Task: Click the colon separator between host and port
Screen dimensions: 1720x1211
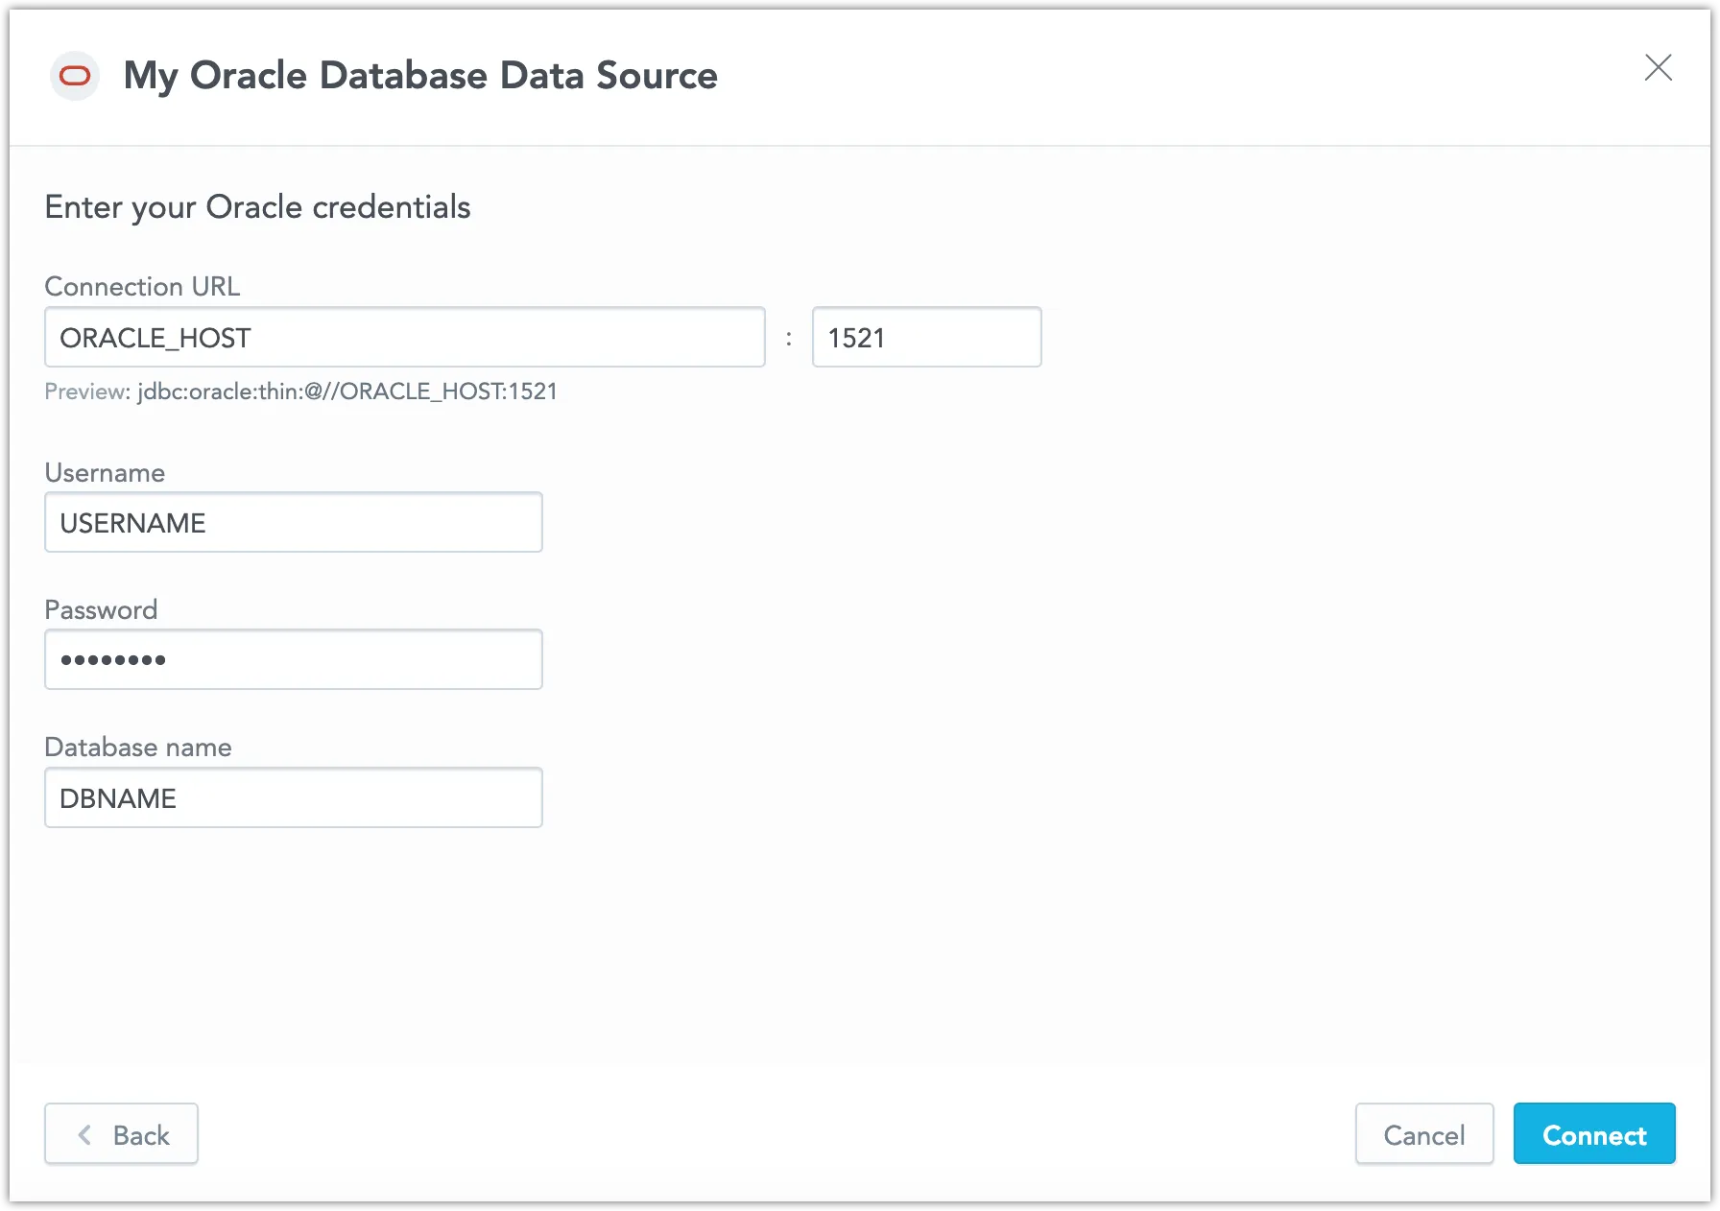Action: [x=788, y=337]
